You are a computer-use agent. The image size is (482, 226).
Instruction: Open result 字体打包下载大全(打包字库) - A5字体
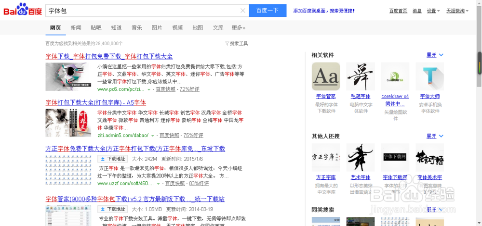95,102
